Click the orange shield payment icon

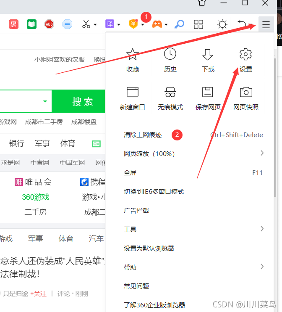133,24
